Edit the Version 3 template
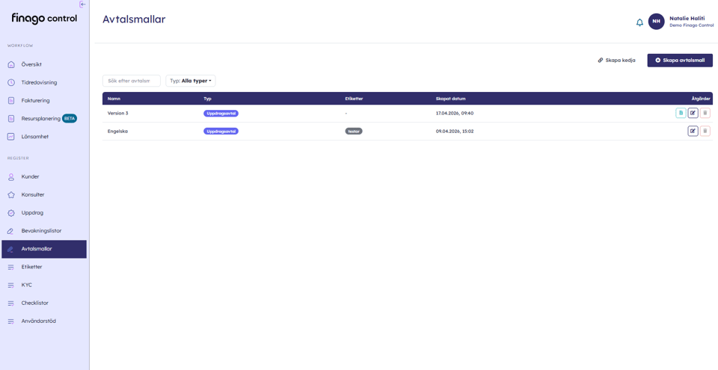 [x=693, y=113]
